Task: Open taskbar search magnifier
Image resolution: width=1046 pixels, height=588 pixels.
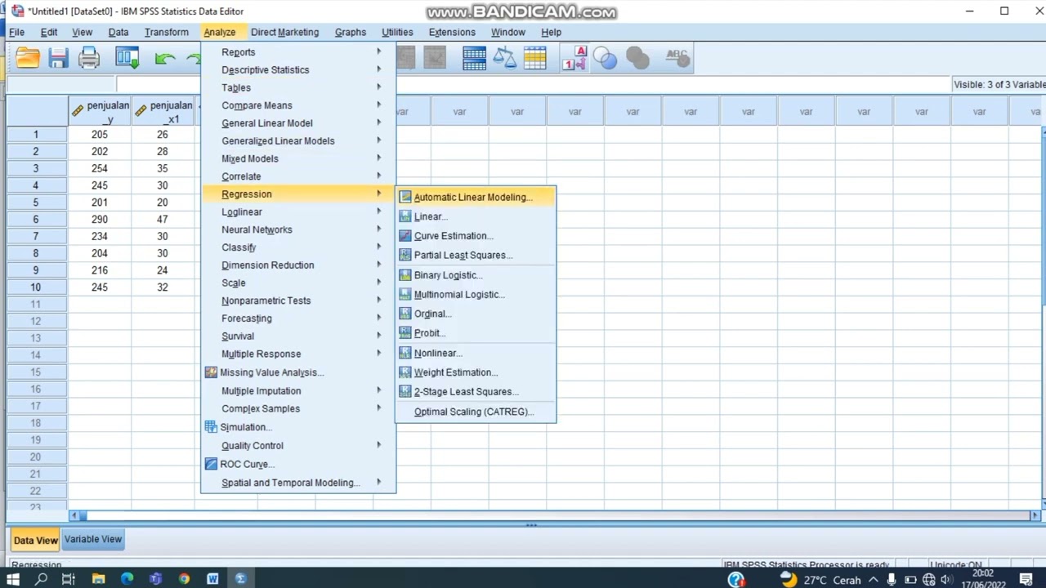Action: [41, 579]
